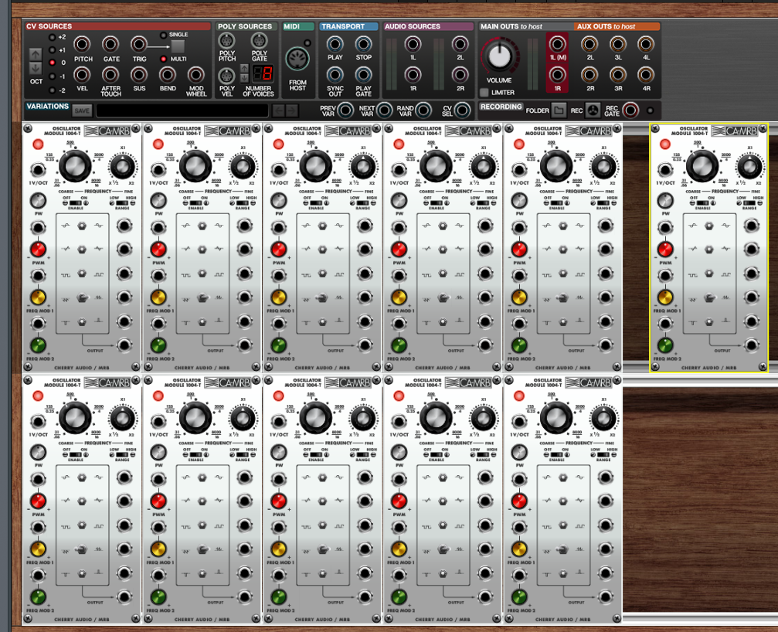Click the PLAY GATE jack

[363, 76]
